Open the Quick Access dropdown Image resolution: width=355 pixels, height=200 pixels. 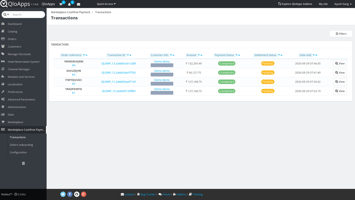[106, 4]
